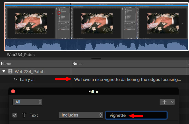Click the vignette text search field

(136, 115)
